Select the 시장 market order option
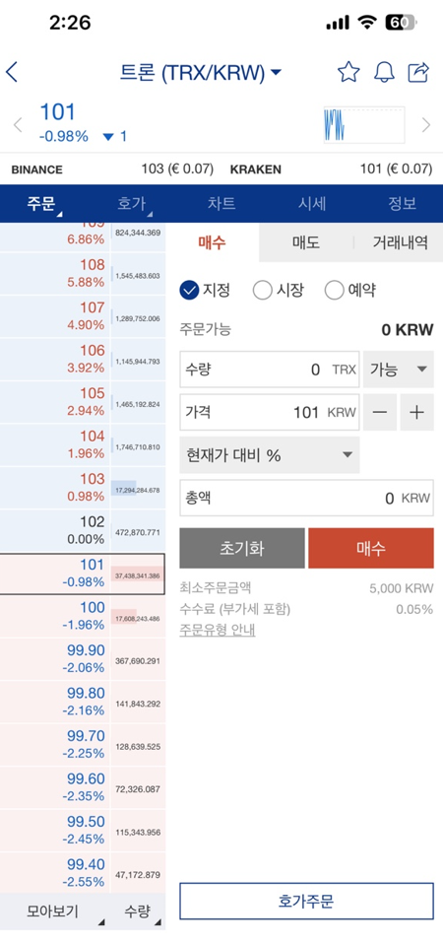This screenshot has width=443, height=945. [x=278, y=291]
